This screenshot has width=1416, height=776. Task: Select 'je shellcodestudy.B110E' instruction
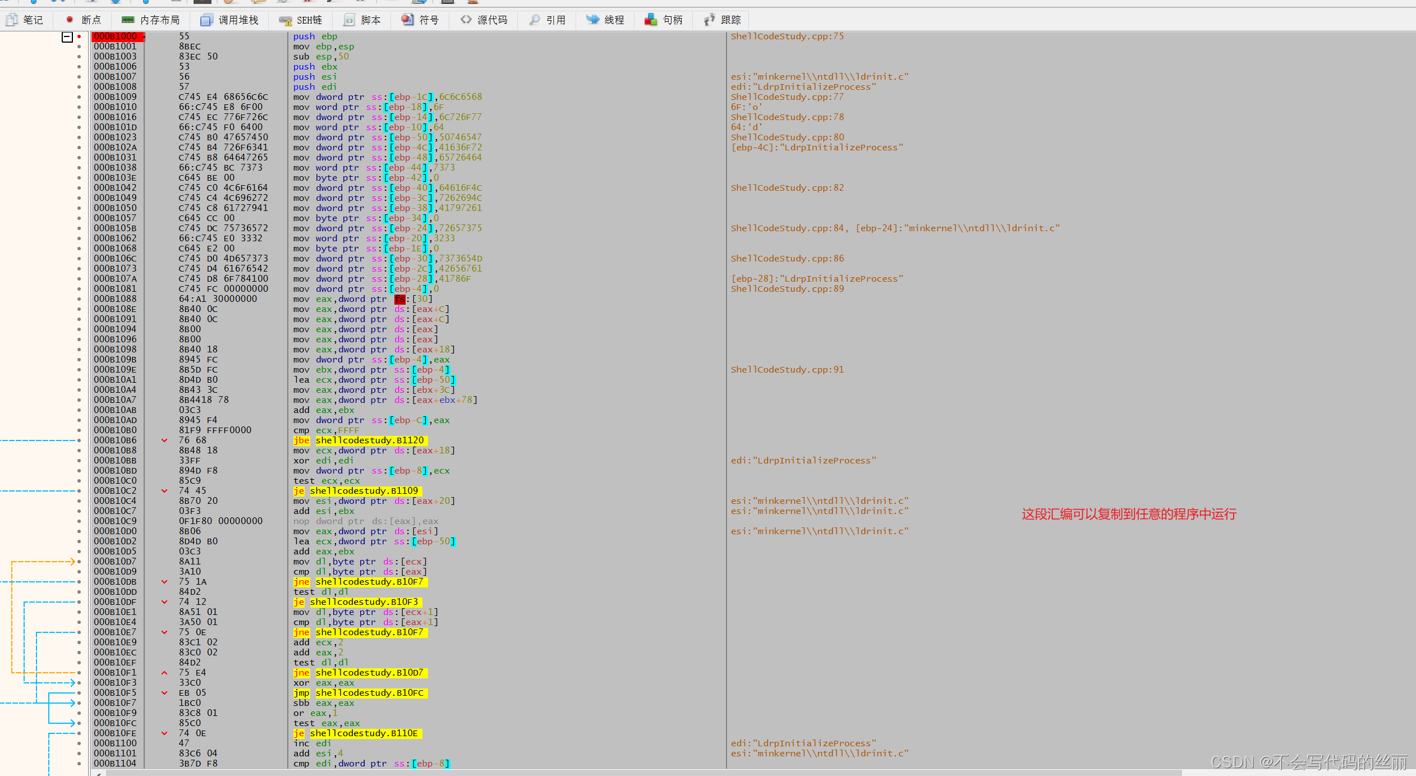(x=357, y=733)
